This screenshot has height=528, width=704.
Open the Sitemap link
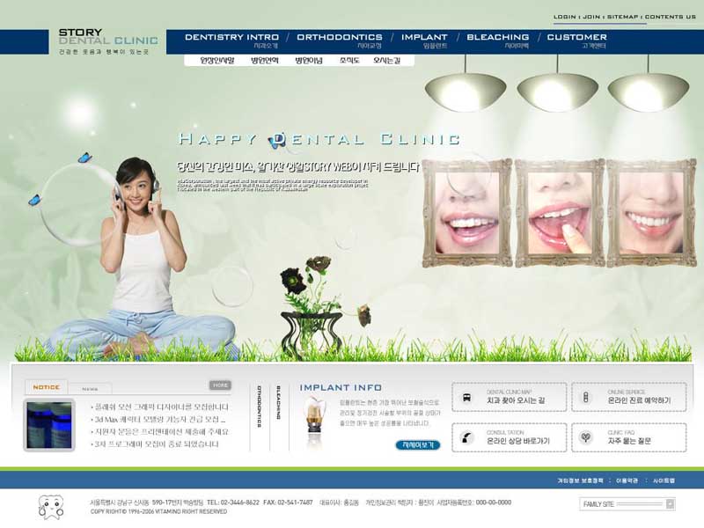point(622,17)
